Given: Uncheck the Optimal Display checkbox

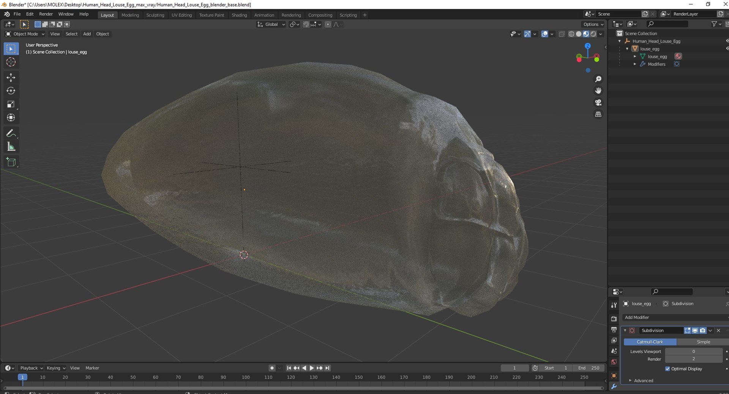Looking at the screenshot, I should pyautogui.click(x=667, y=369).
